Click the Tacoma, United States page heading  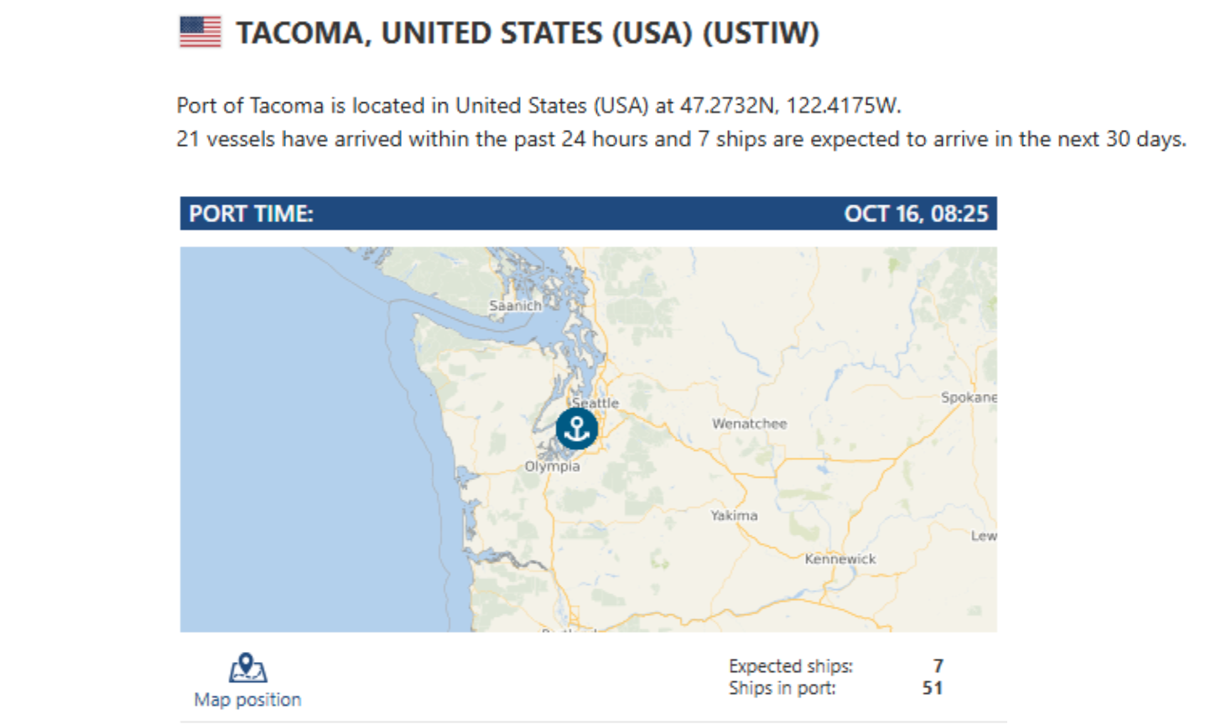(x=527, y=34)
